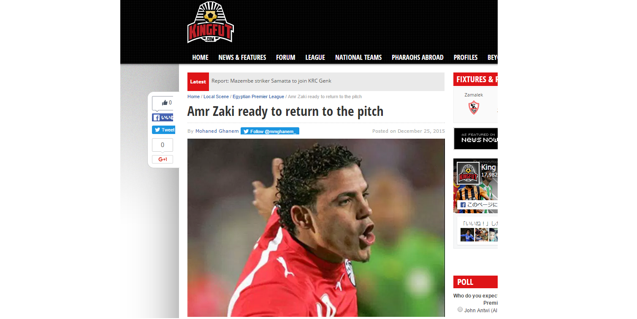Click the Tweet share button
637x319 pixels.
[163, 130]
